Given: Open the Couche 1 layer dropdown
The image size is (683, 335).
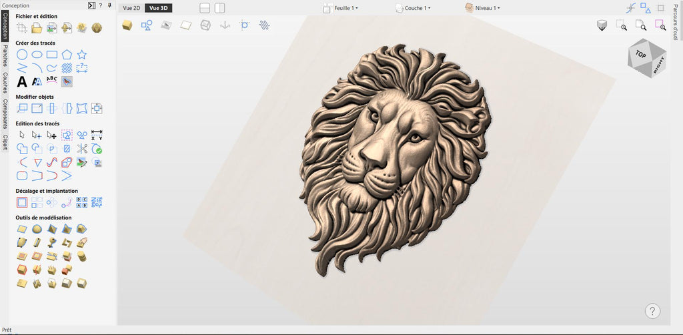Looking at the screenshot, I should point(413,8).
